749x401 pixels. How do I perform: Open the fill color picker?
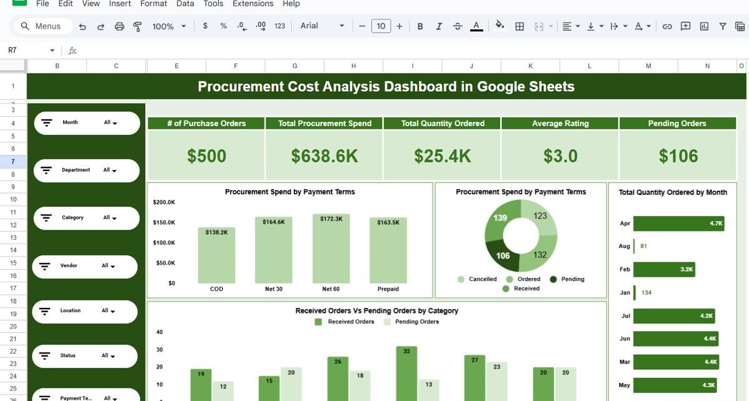click(x=499, y=26)
